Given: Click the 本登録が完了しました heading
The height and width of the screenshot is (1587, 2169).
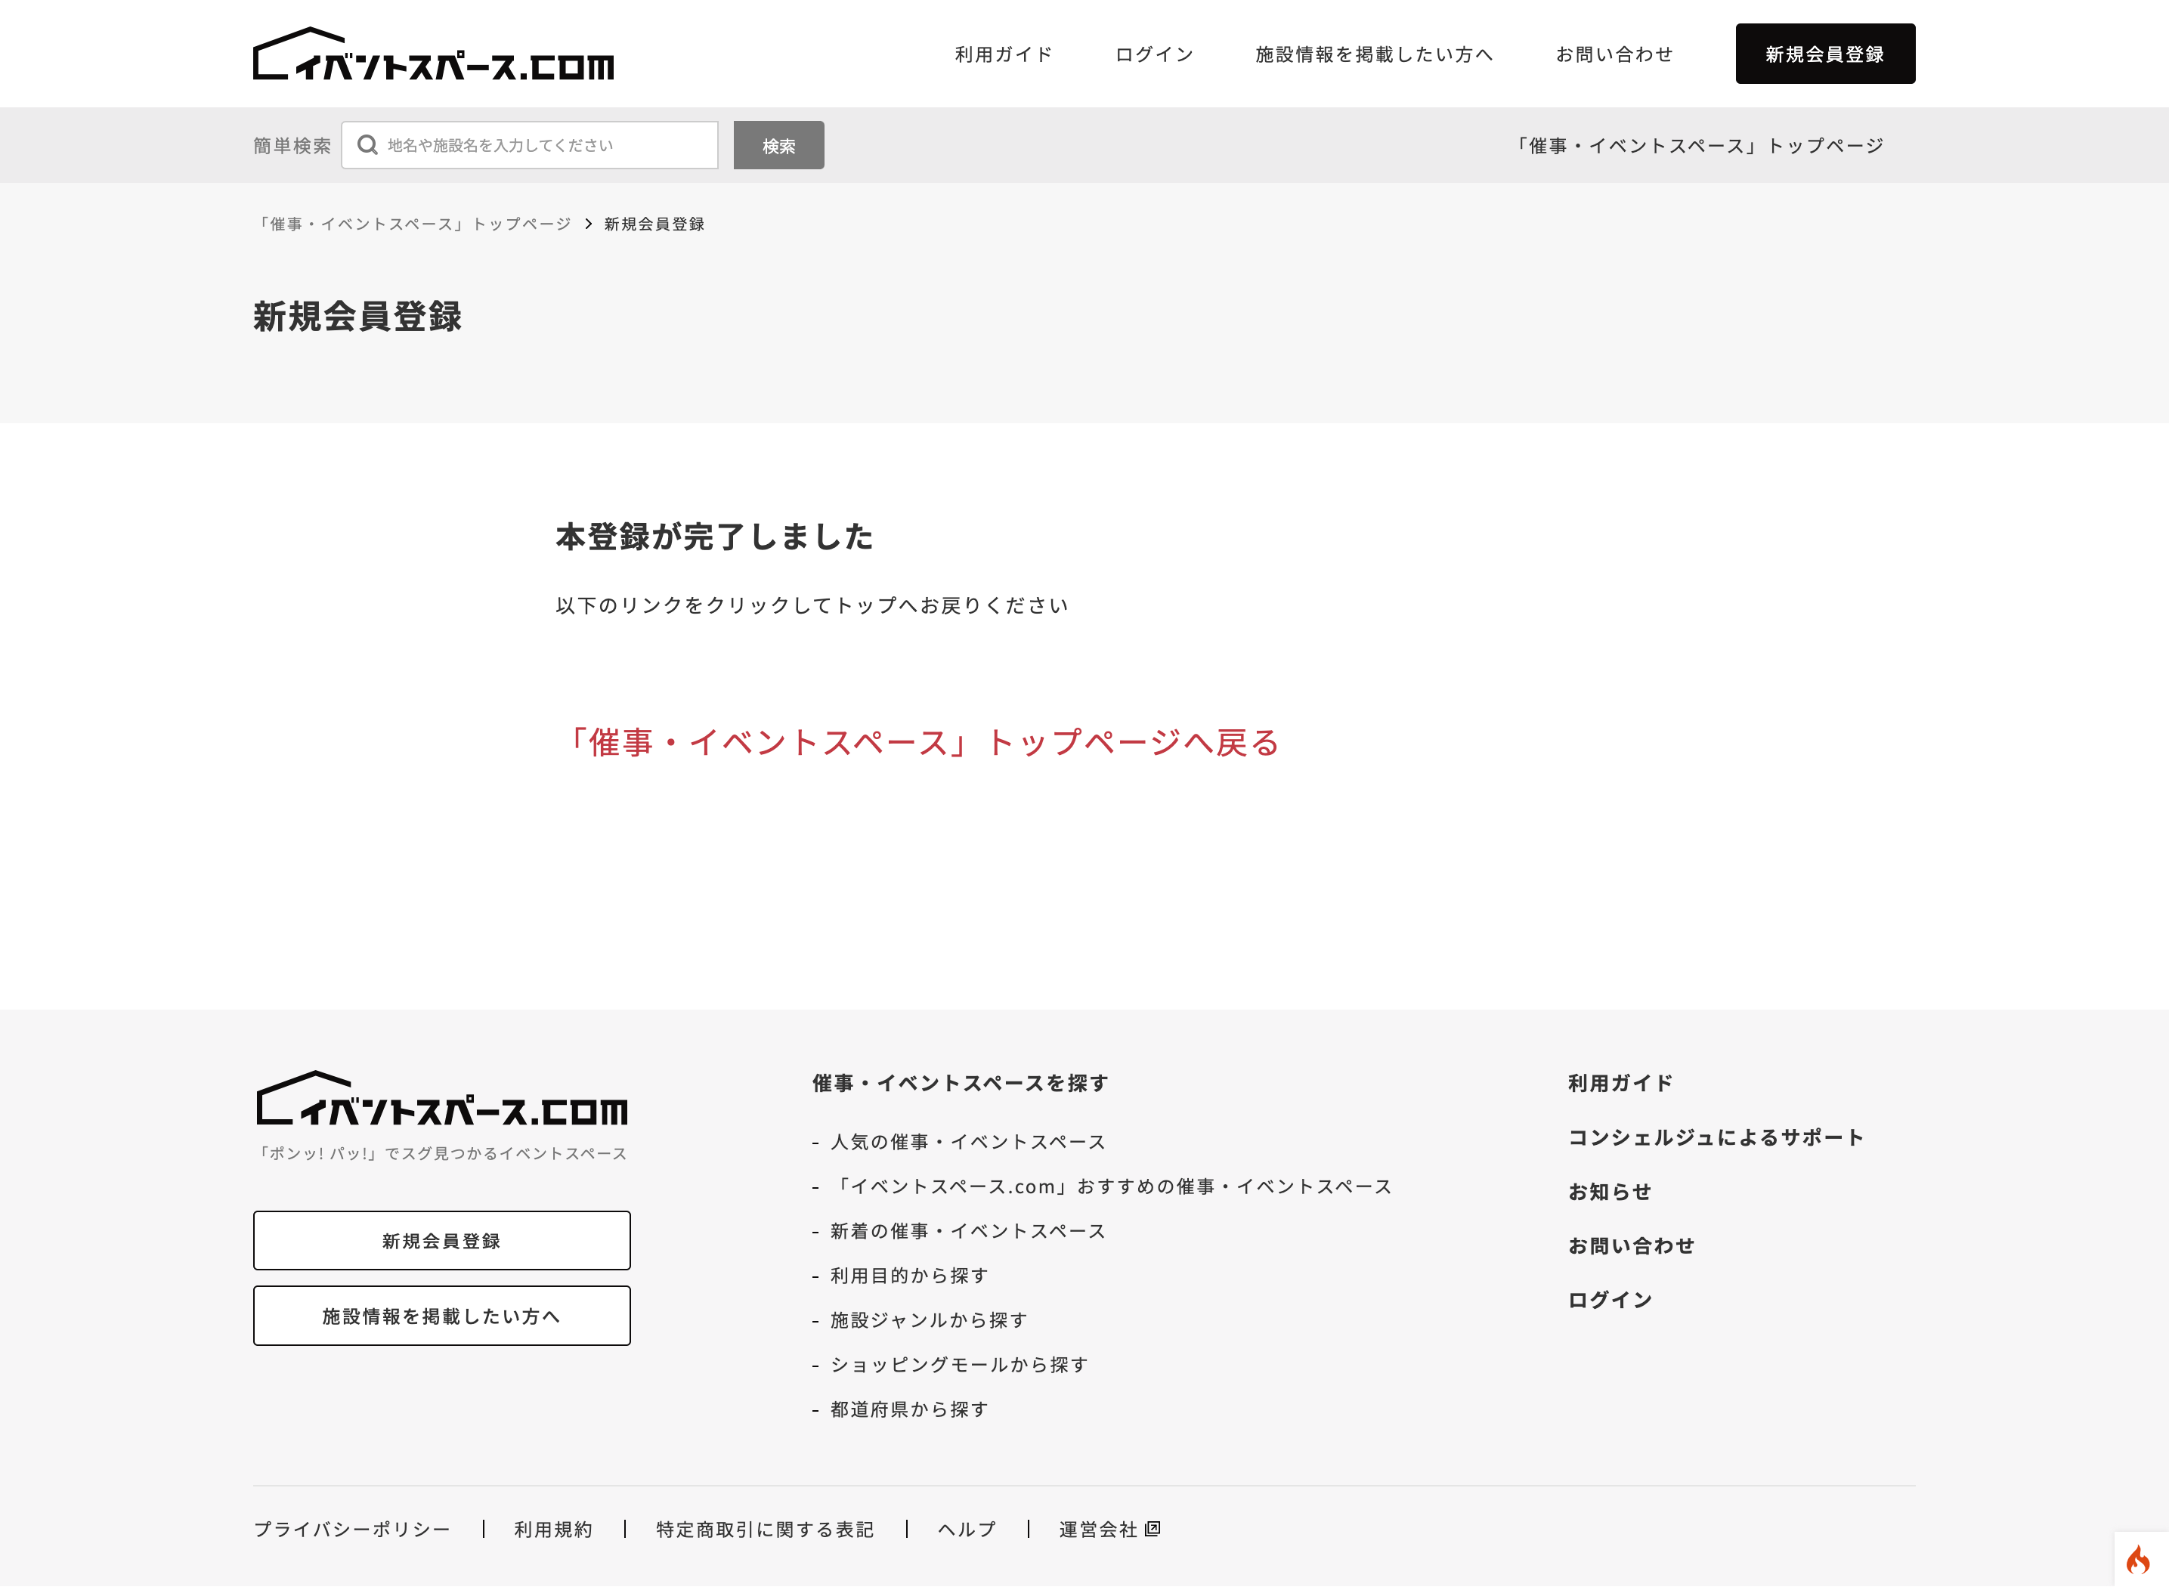Looking at the screenshot, I should [713, 537].
